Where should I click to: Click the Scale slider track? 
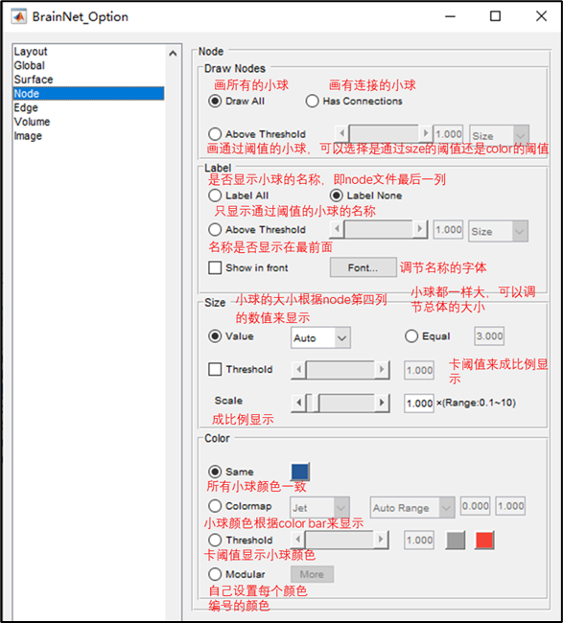340,403
